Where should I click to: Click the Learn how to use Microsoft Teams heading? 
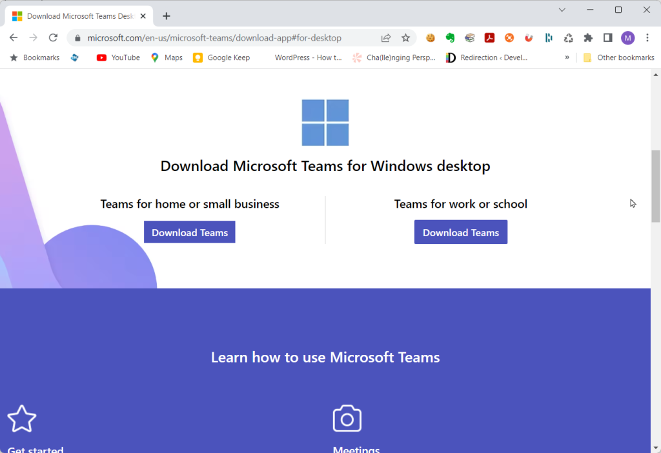[325, 357]
